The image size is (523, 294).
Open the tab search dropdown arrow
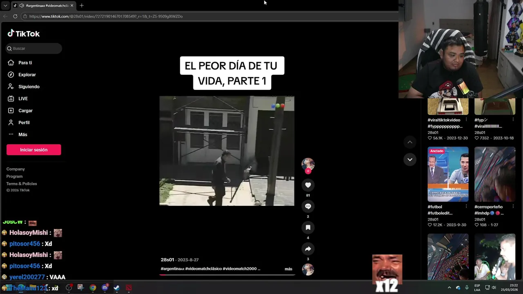(5, 5)
